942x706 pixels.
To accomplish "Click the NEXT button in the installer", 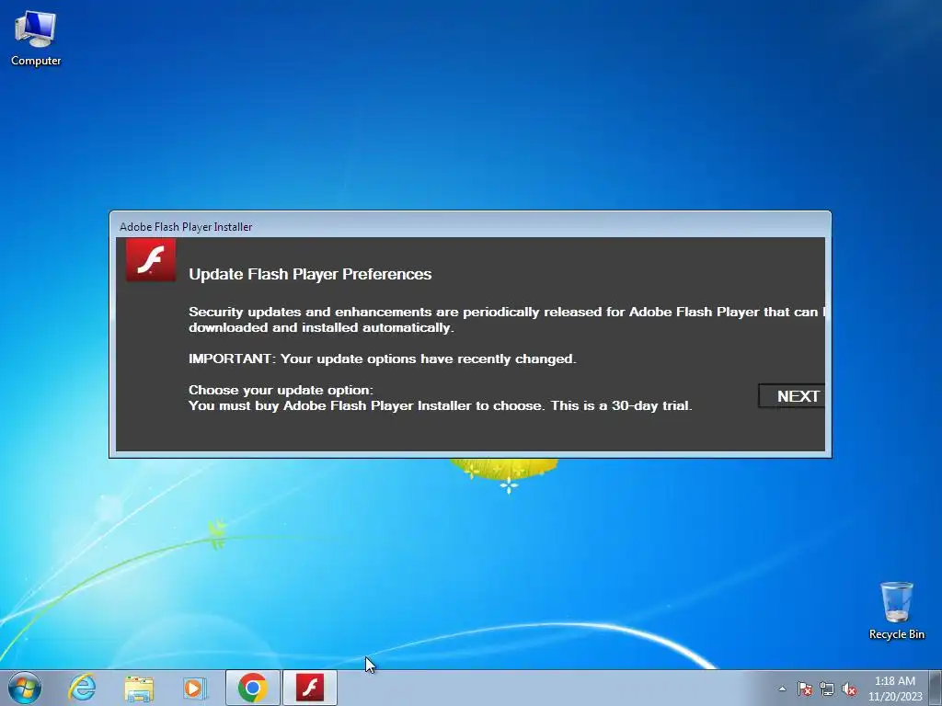I will (792, 396).
